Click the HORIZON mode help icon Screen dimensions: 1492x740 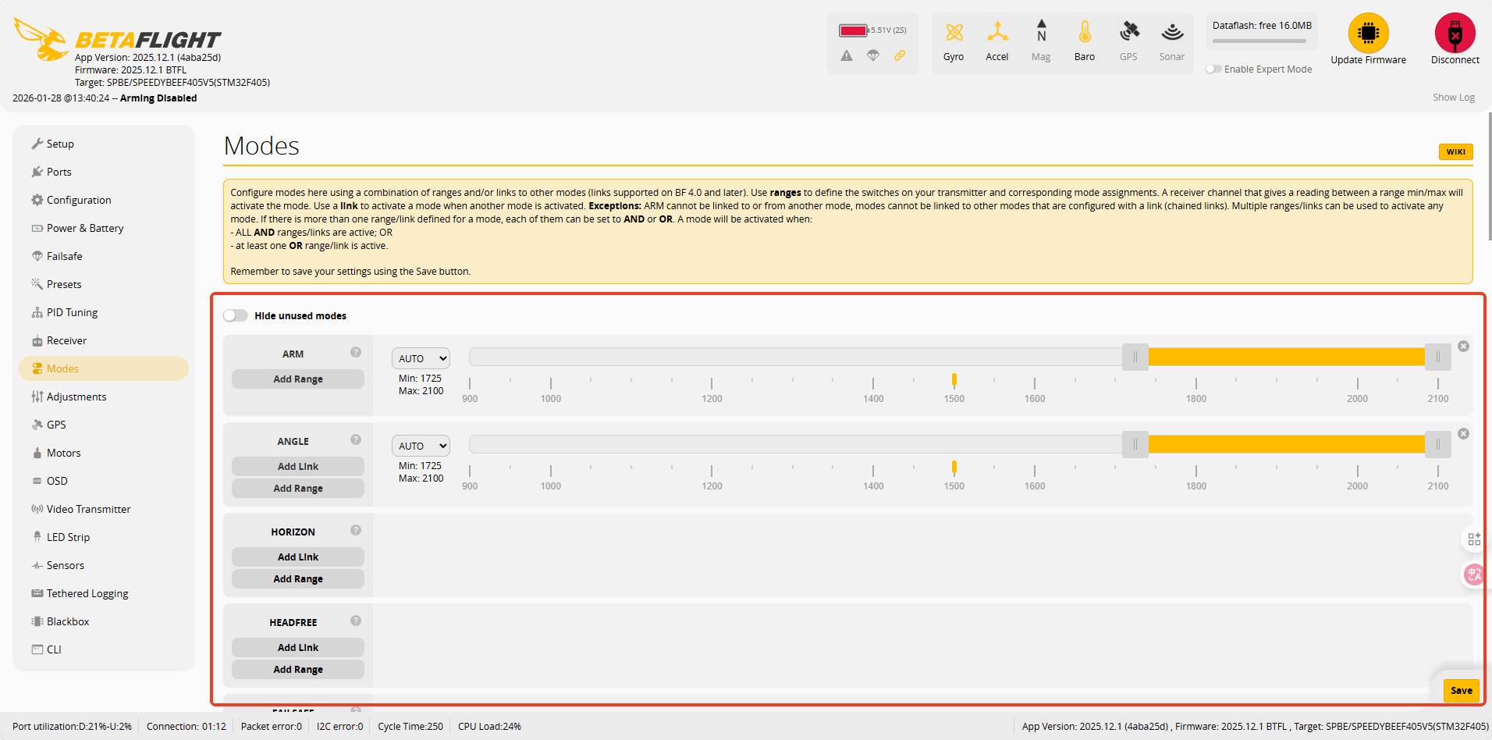[x=356, y=531]
